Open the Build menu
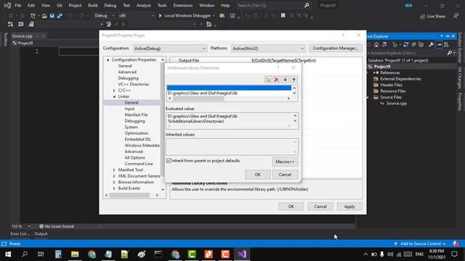This screenshot has height=261, width=465. [x=93, y=5]
